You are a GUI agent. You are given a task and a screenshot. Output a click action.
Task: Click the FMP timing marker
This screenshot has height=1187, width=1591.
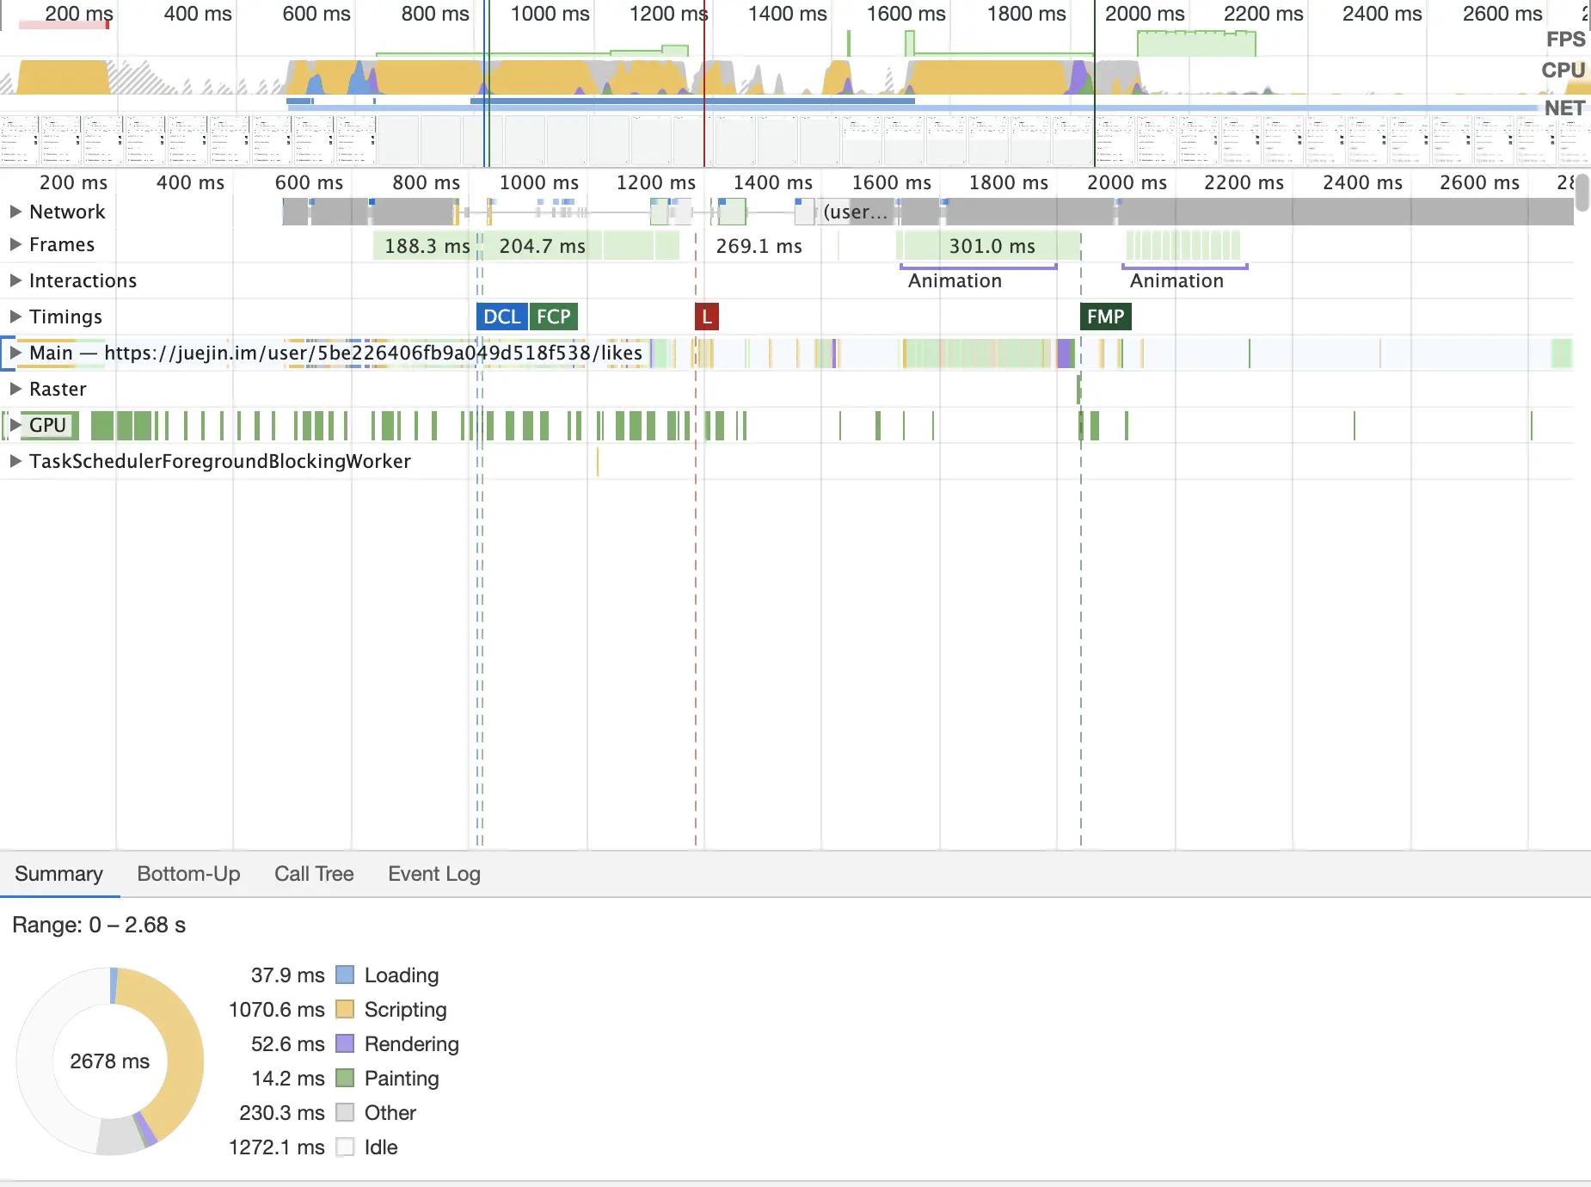tap(1105, 317)
